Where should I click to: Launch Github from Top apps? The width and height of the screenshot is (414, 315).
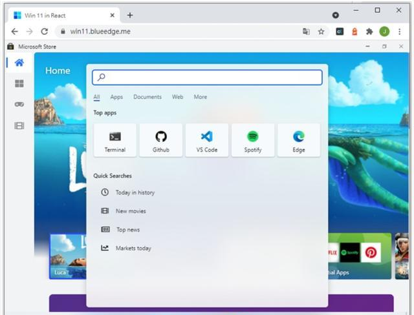point(161,140)
